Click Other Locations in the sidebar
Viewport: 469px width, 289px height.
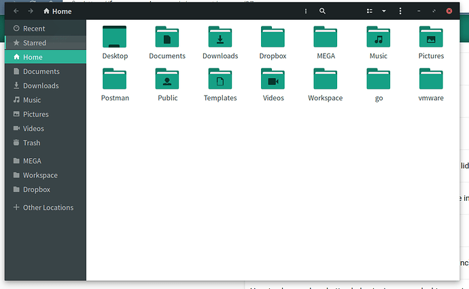coord(46,208)
